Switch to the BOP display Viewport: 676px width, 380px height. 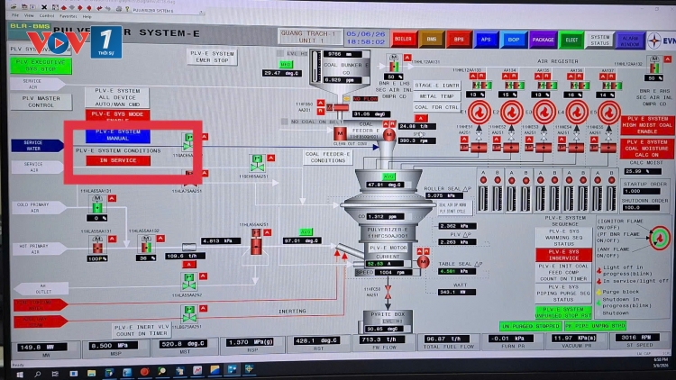point(514,40)
